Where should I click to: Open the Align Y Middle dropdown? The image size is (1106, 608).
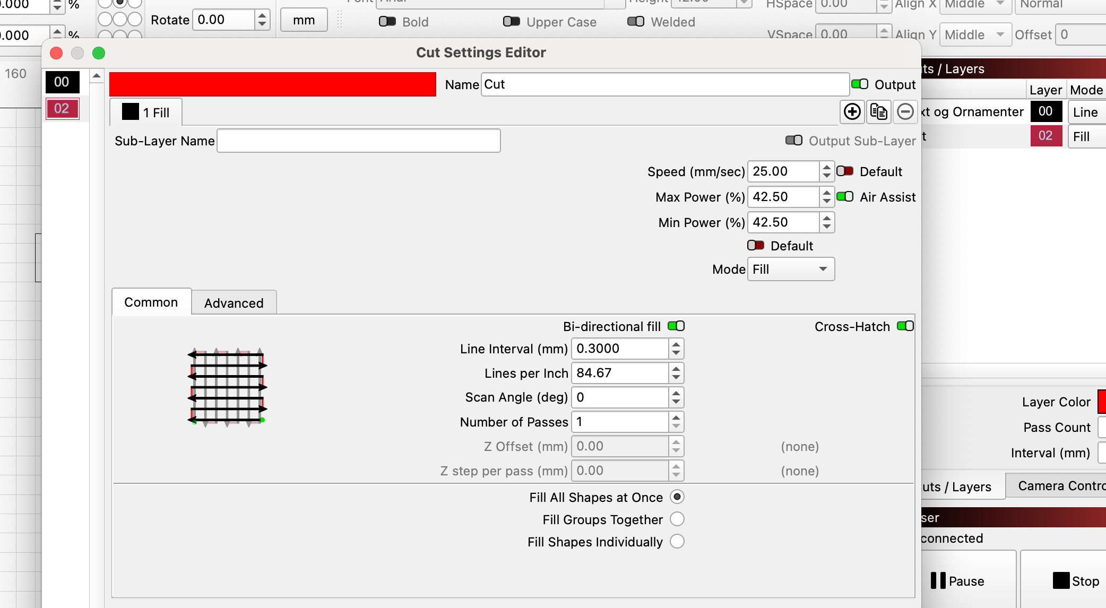(x=975, y=35)
